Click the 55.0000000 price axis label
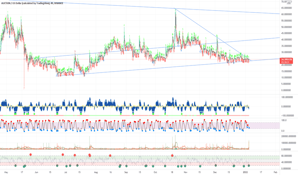 (x=286, y=21)
